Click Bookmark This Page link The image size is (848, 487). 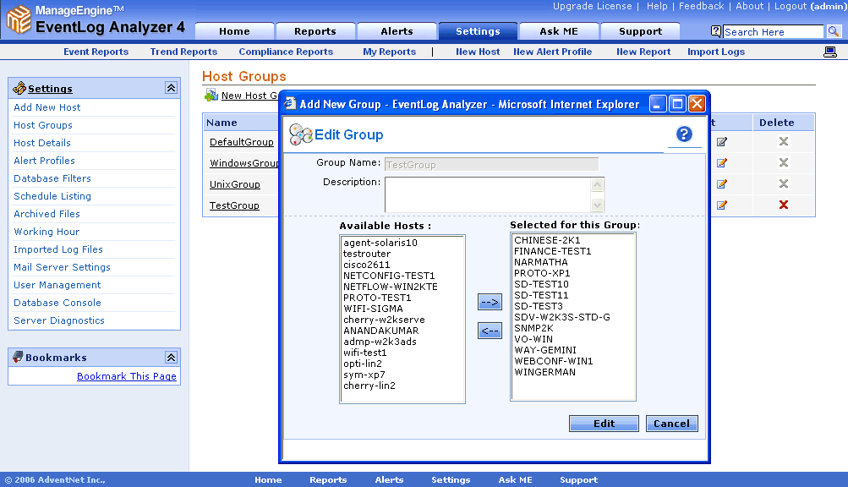(127, 376)
